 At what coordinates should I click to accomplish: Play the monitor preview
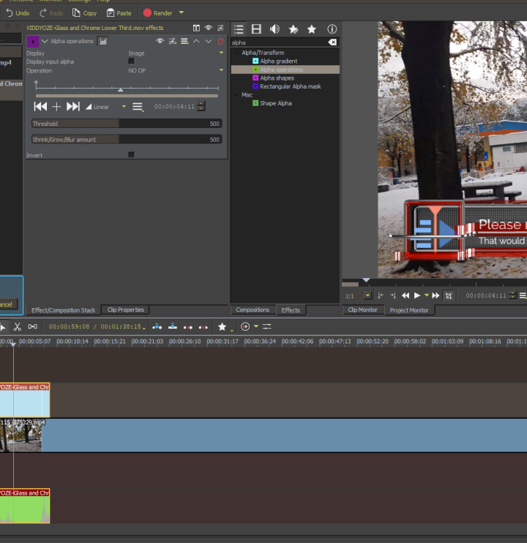(x=417, y=296)
